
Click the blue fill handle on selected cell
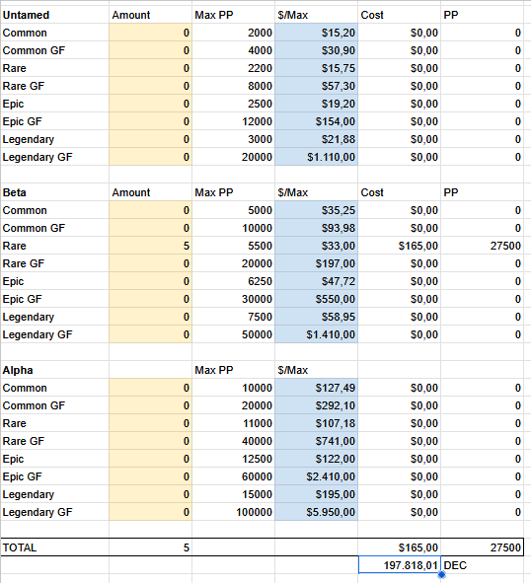tap(441, 574)
